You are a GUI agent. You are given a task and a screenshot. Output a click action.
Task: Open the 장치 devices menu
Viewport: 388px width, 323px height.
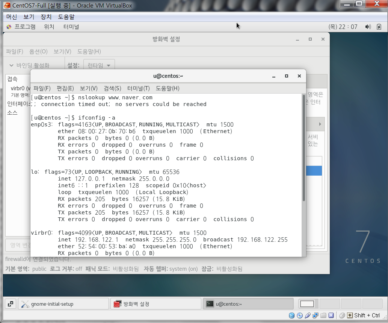pos(46,17)
